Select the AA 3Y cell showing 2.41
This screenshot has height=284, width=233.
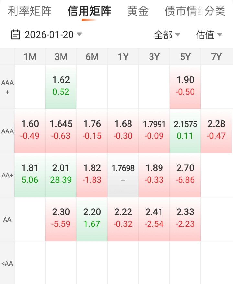154,218
